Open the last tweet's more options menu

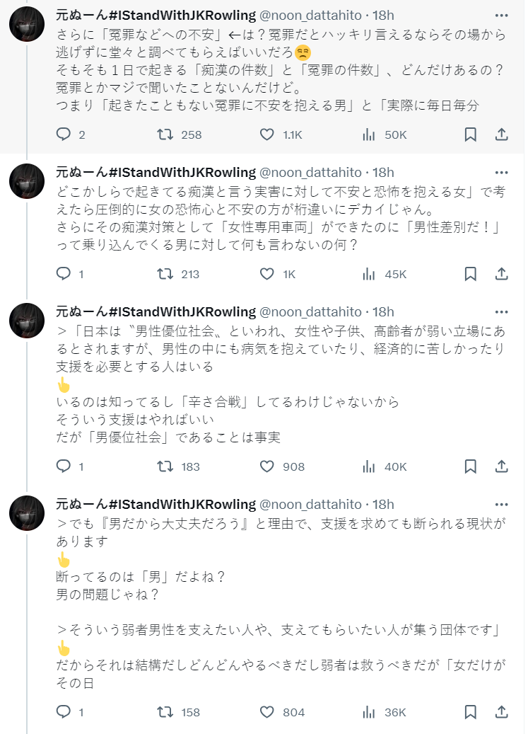pos(501,504)
